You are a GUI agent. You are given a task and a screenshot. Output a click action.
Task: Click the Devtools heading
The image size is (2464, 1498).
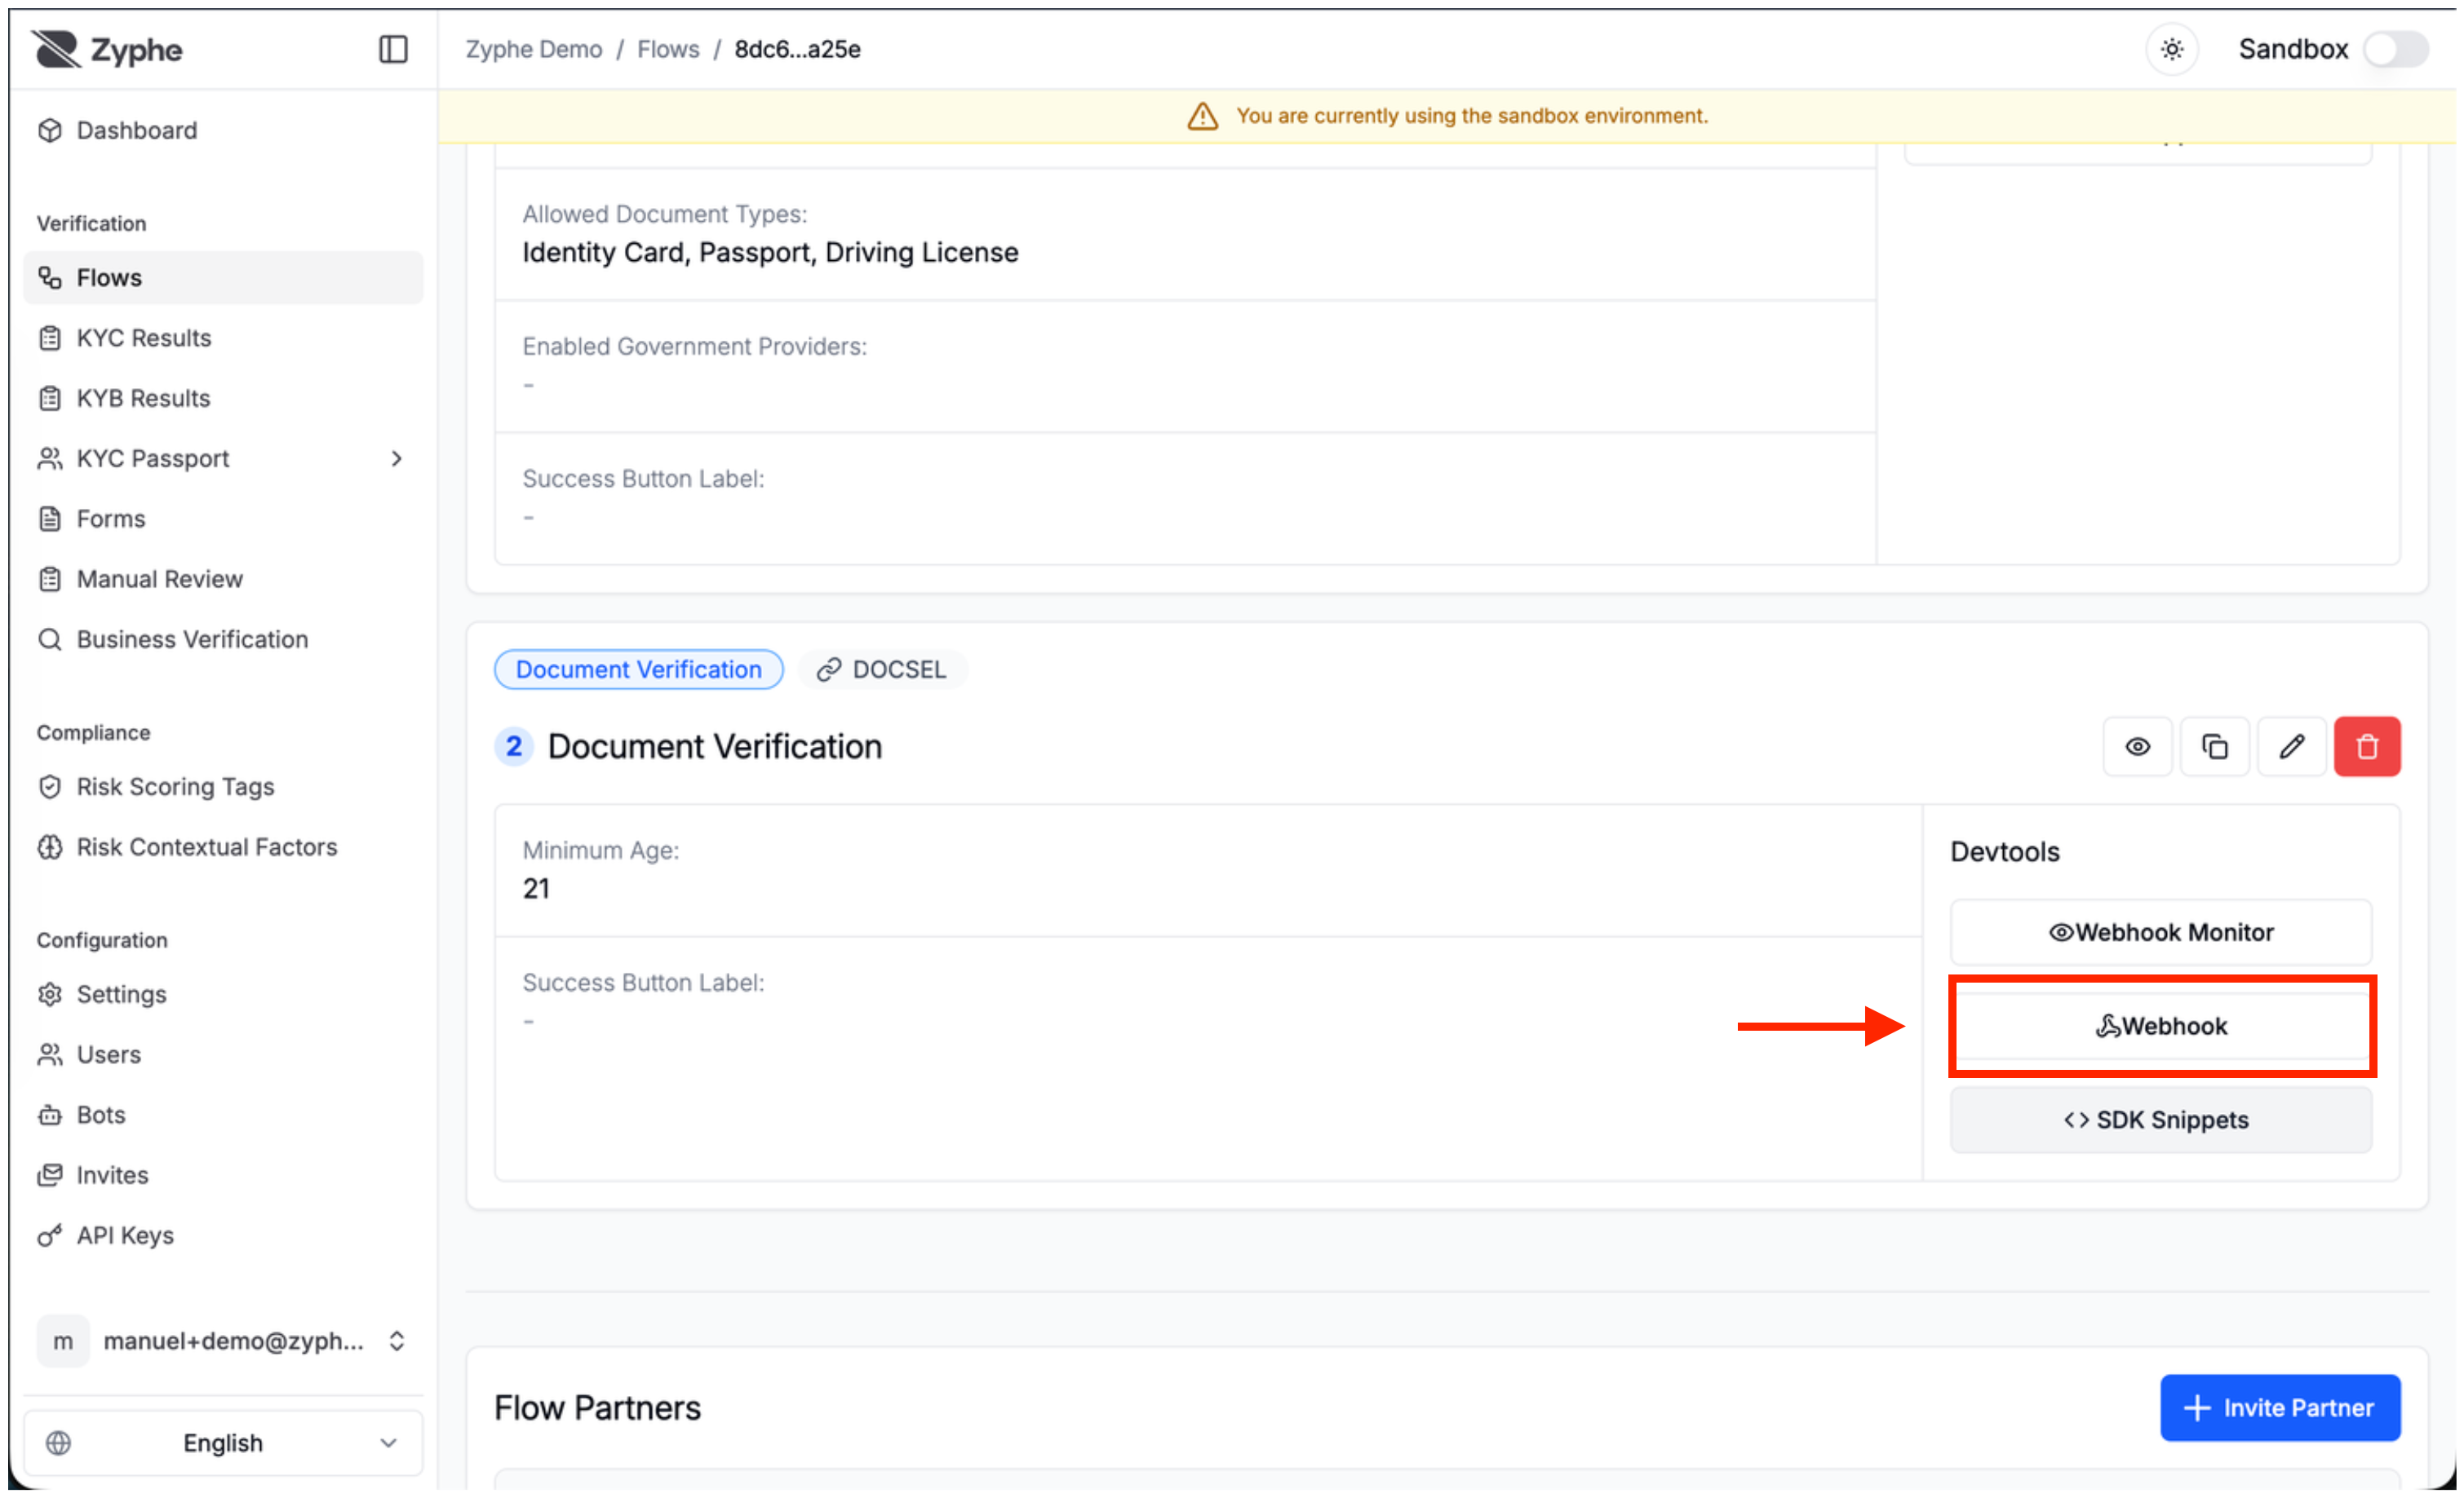(2004, 851)
